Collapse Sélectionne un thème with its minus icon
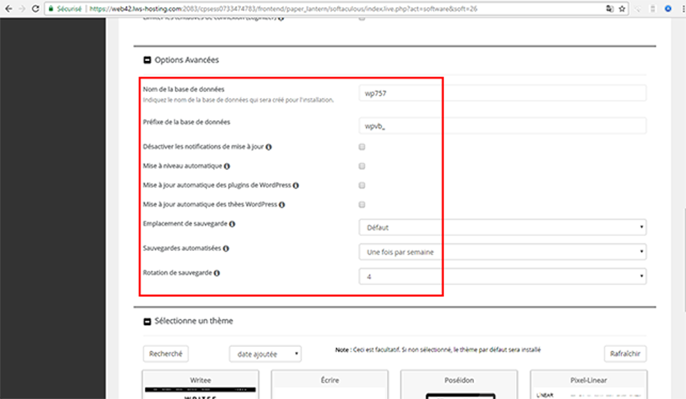Screen dimensions: 686x399 click(147, 322)
